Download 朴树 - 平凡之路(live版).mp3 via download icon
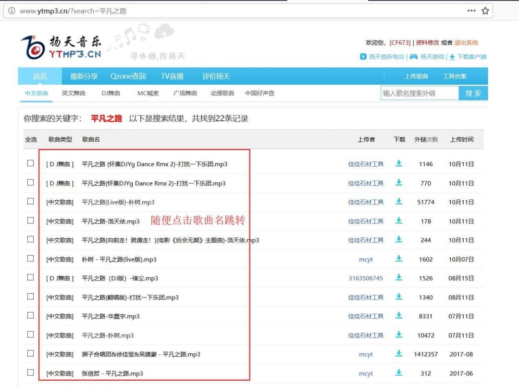Image resolution: width=519 pixels, height=387 pixels. (399, 259)
